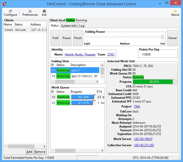Image resolution: width=183 pixels, height=162 pixels.
Task: Select folding slot 01 gpu:0:Tahiti XT
Action: (x=75, y=76)
